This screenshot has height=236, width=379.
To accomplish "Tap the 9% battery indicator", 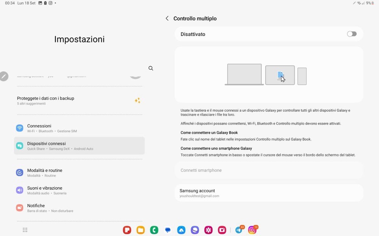I will 370,3.
